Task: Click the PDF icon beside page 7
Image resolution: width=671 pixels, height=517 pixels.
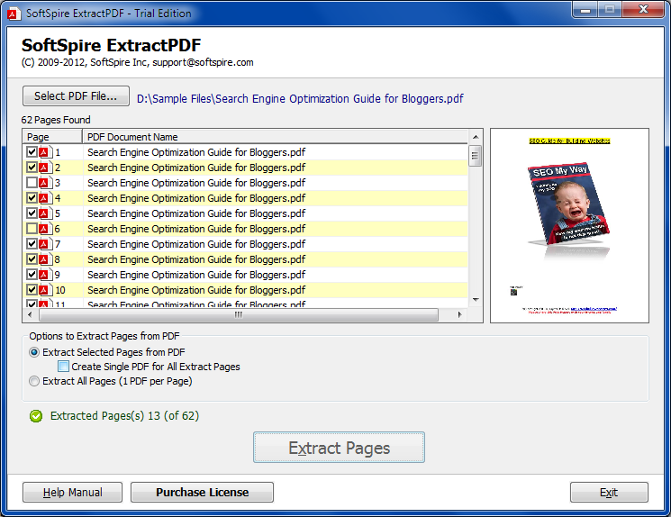Action: pos(44,244)
